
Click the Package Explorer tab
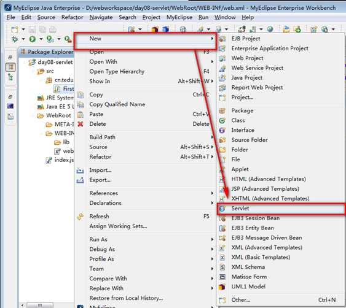[47, 52]
